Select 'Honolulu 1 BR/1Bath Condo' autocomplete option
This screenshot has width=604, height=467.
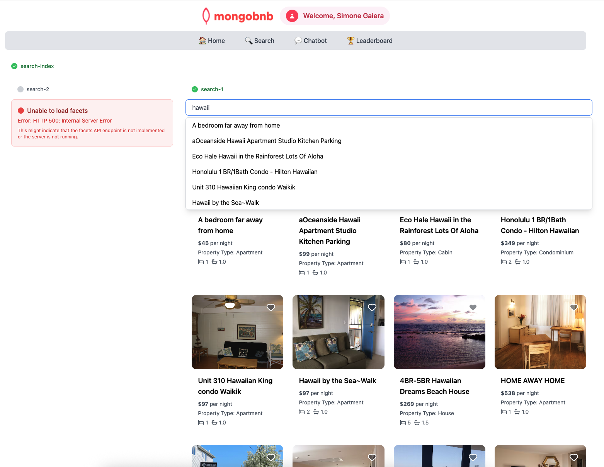(x=255, y=172)
